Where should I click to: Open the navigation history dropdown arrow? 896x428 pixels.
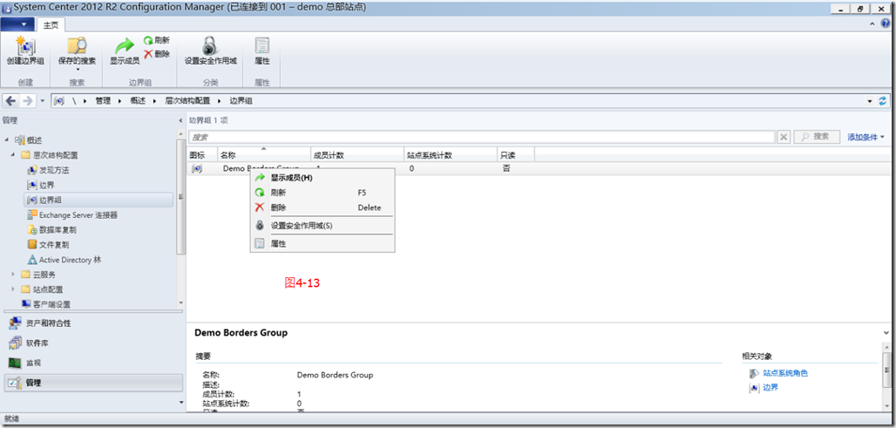point(43,100)
